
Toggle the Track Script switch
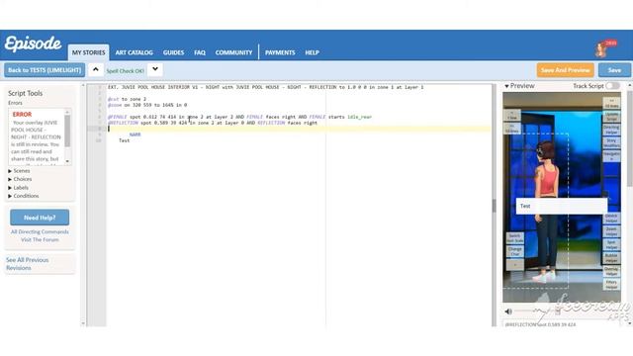tap(612, 86)
